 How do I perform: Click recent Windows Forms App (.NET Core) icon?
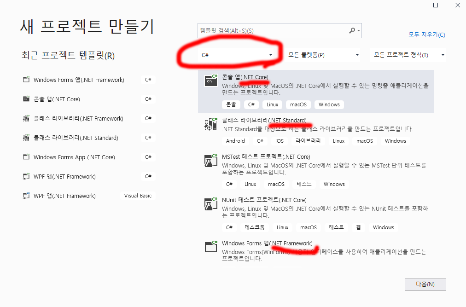[x=26, y=157]
